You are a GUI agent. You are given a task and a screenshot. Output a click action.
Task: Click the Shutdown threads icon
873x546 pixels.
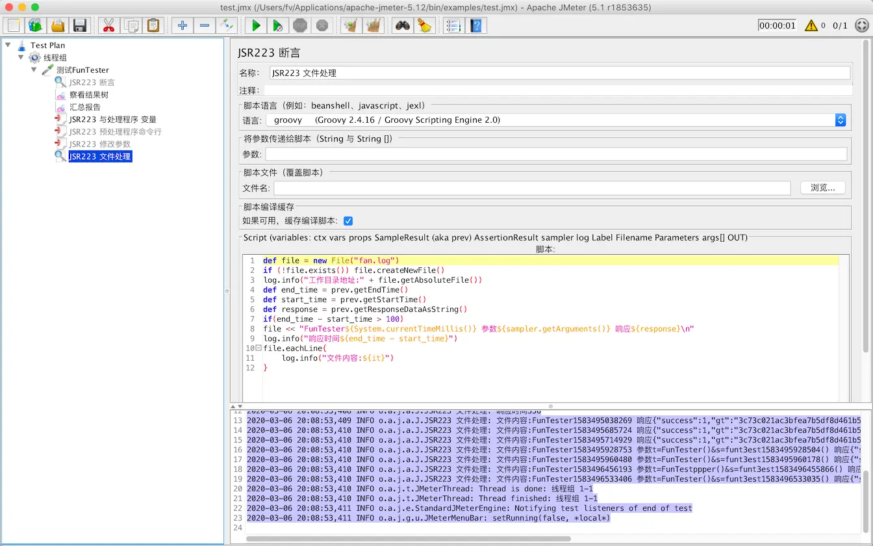click(322, 25)
